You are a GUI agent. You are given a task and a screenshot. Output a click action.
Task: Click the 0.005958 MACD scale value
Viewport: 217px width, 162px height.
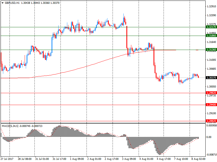tap(212, 126)
